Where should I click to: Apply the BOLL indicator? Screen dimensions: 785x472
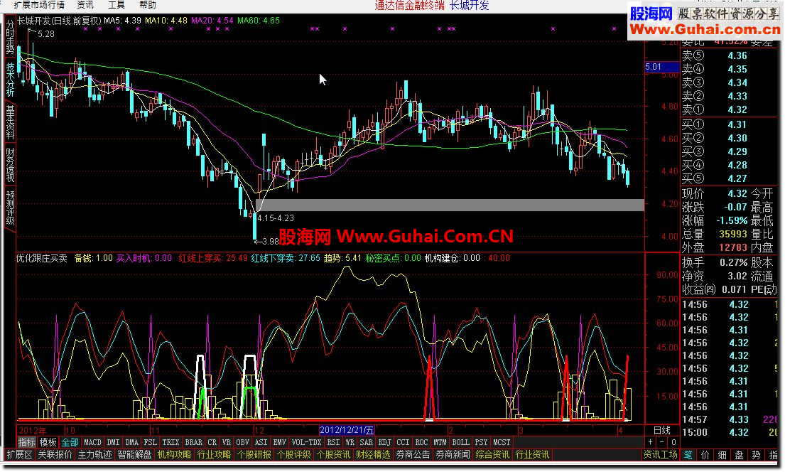tap(460, 442)
